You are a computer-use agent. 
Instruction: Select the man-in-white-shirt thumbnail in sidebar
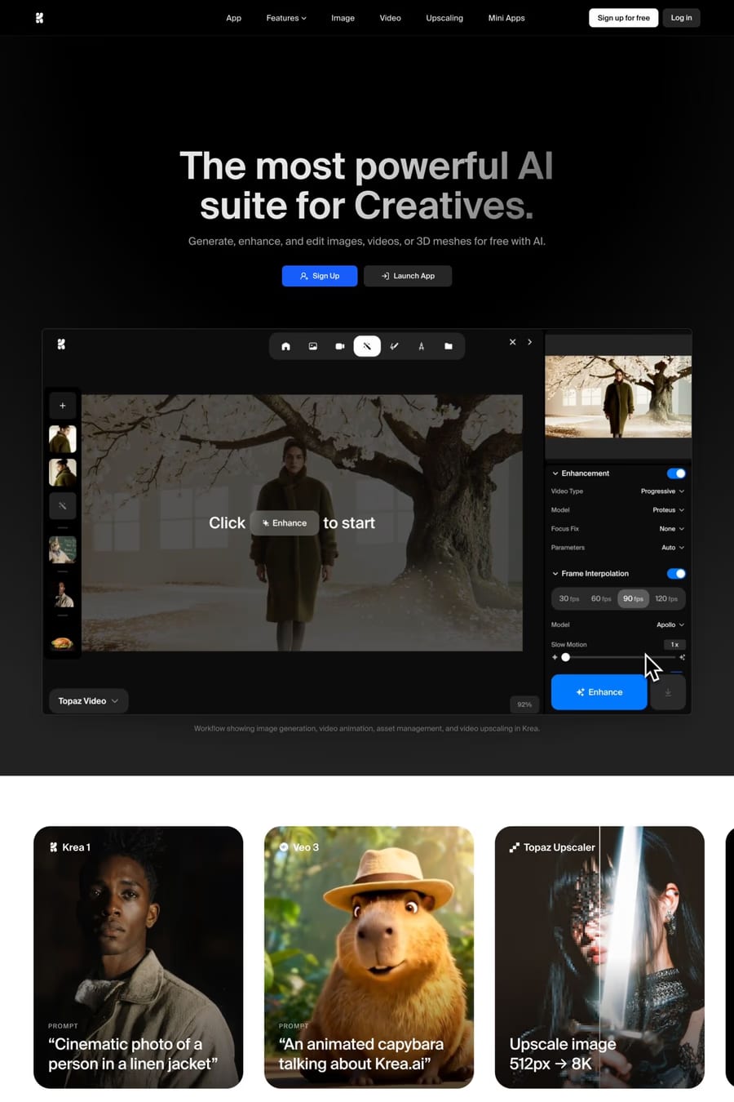[63, 594]
